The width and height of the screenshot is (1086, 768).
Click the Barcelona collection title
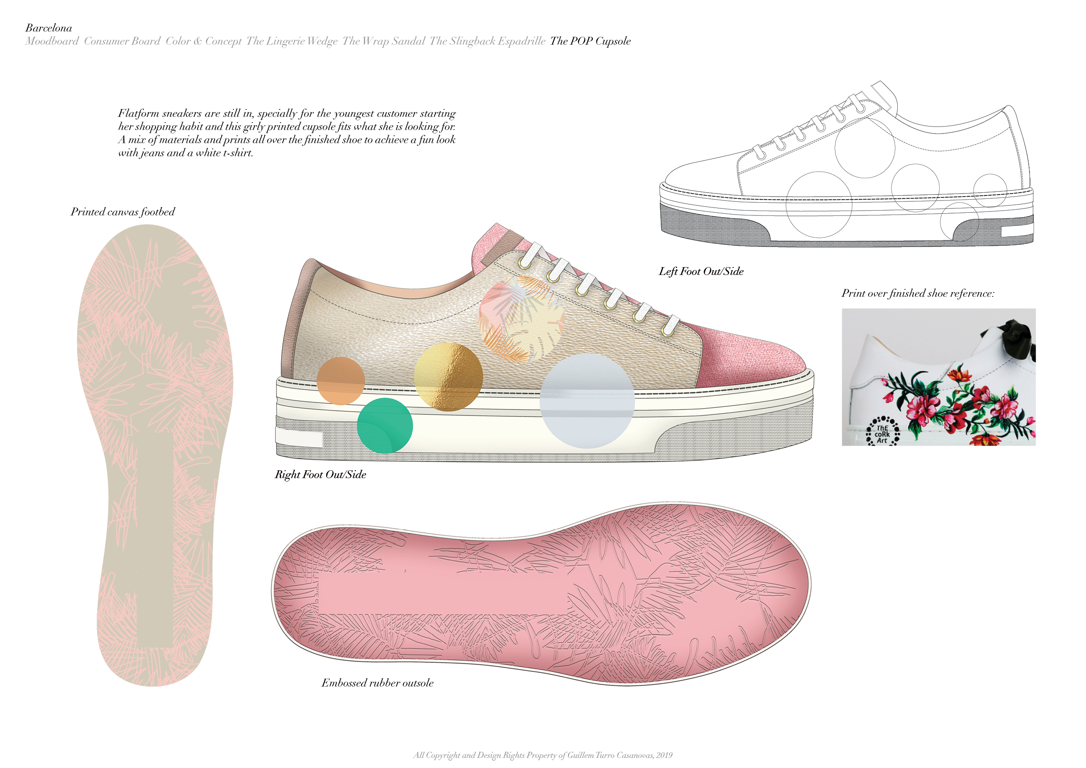click(49, 28)
